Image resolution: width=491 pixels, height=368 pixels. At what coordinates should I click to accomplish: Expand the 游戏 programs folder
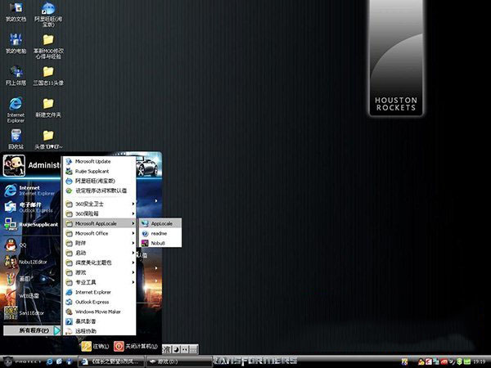pyautogui.click(x=100, y=272)
